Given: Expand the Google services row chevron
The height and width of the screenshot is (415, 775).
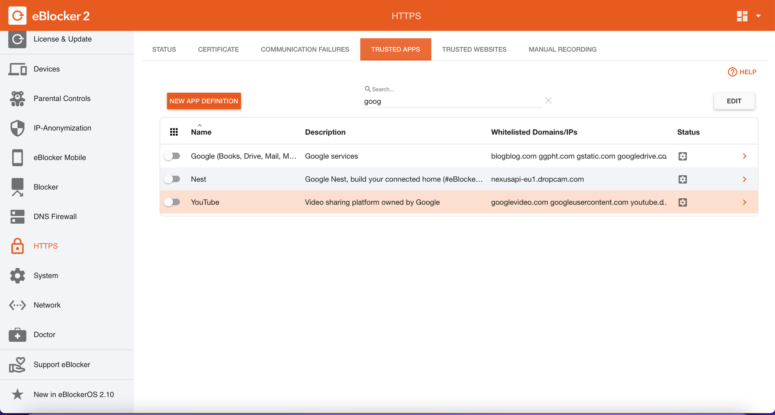Looking at the screenshot, I should point(745,156).
